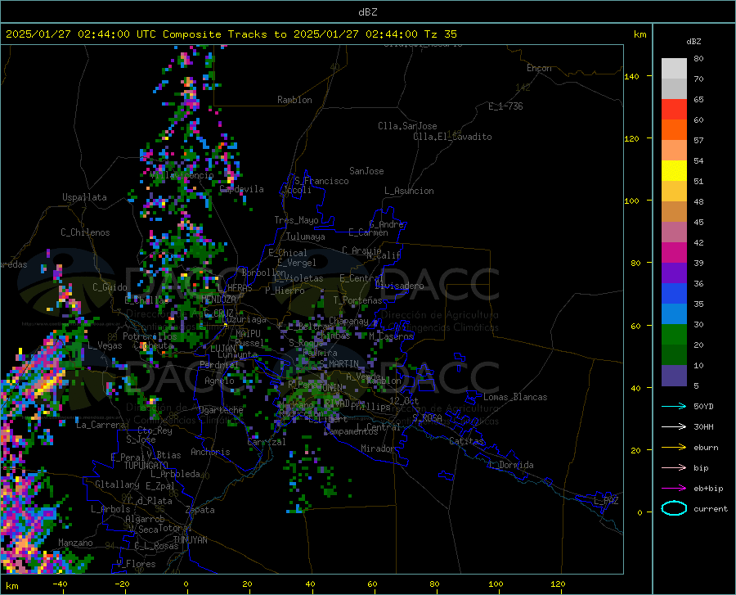Screen dimensions: 736x595
Task: Select the dark violet 5-10 dBZ swatch
Action: coord(674,375)
